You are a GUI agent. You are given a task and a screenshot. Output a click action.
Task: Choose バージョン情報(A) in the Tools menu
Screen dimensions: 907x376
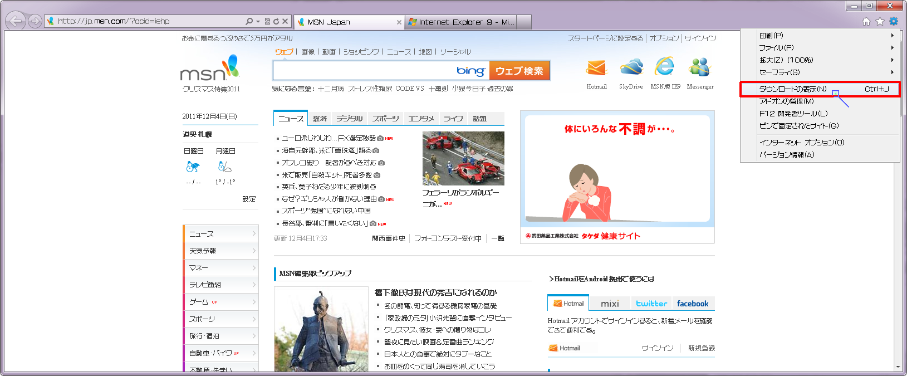(820, 155)
